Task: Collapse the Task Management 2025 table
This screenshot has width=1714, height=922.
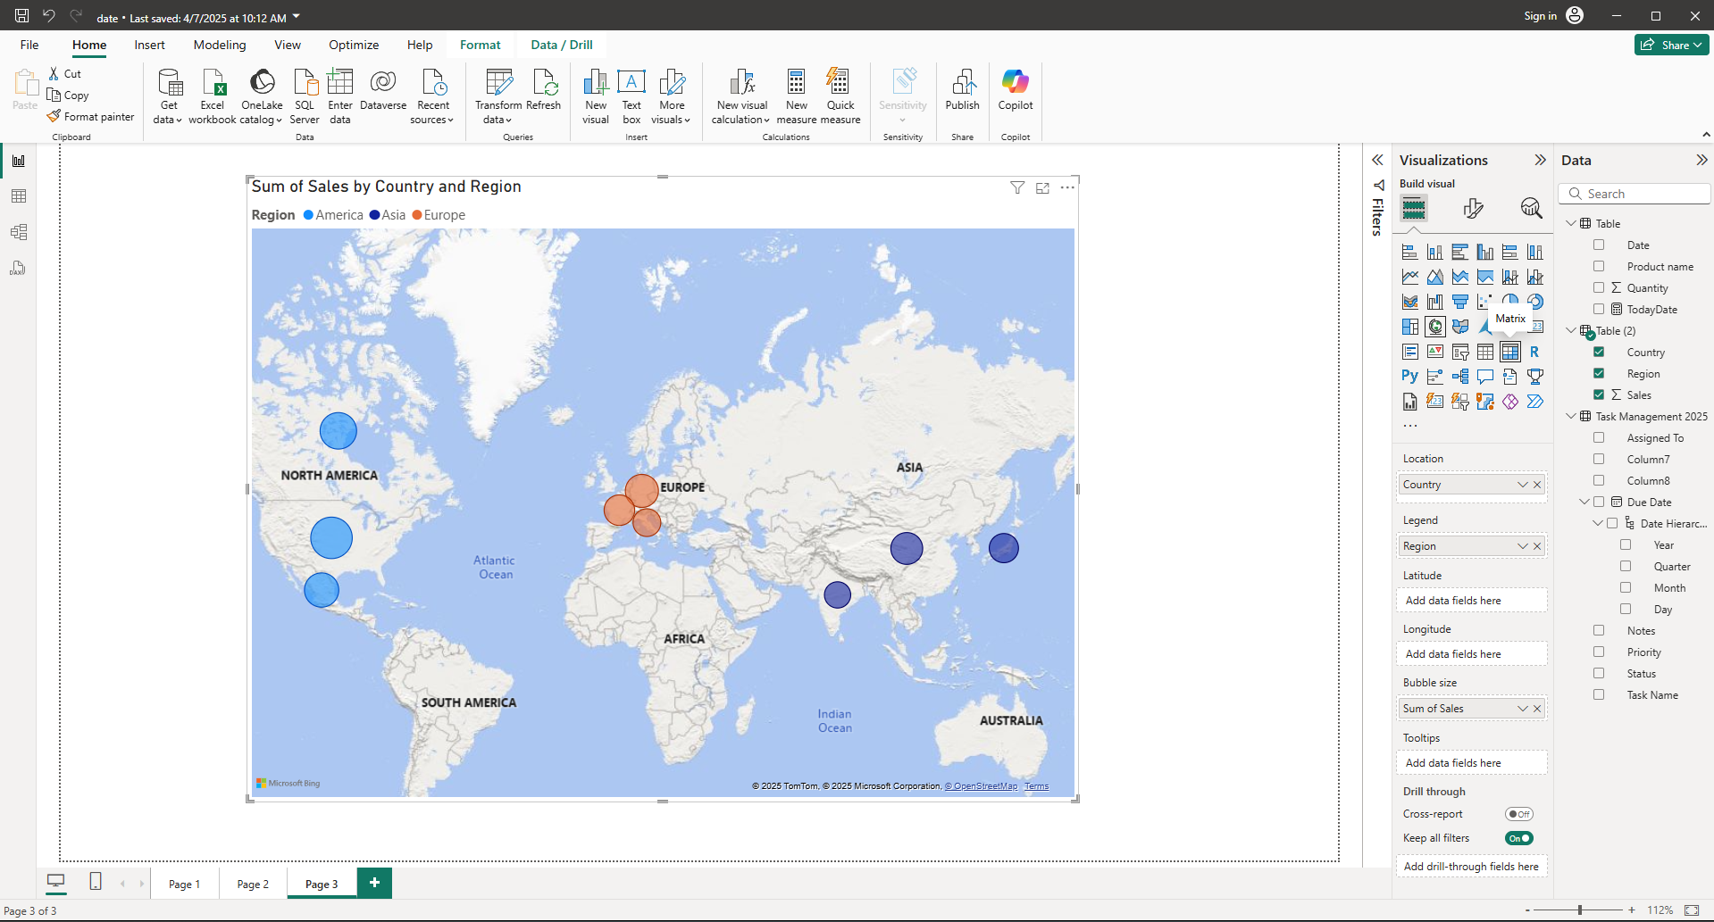Action: (x=1571, y=417)
